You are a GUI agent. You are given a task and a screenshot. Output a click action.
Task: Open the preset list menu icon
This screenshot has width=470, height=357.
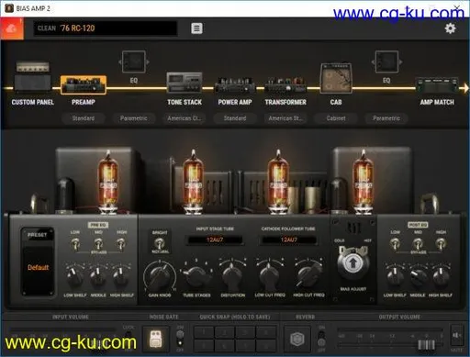click(196, 28)
